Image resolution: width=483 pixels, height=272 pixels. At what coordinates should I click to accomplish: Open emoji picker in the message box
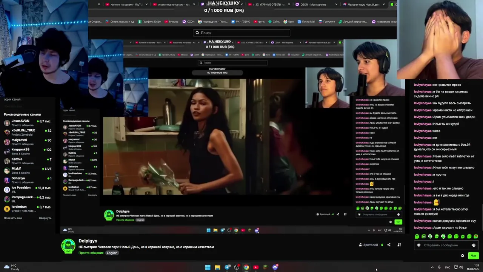[x=474, y=245]
